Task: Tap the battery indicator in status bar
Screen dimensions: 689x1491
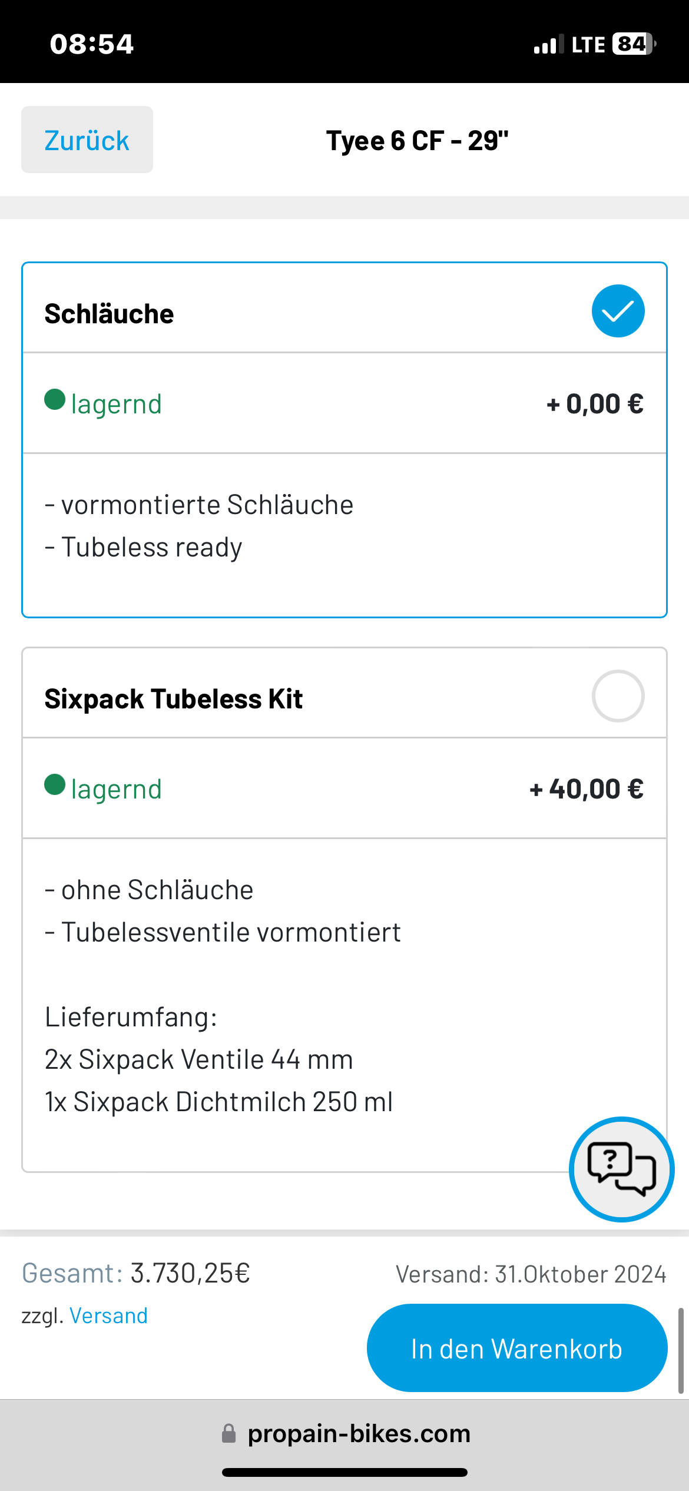Action: (x=634, y=44)
